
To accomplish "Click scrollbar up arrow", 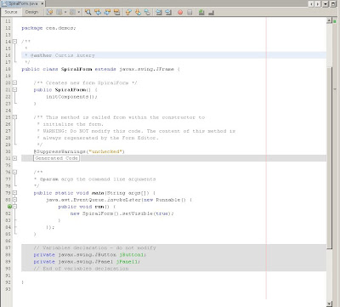I will click(x=329, y=20).
